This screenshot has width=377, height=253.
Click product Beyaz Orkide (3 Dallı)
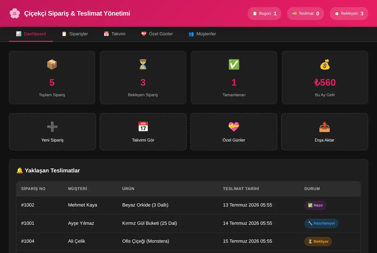click(x=145, y=205)
